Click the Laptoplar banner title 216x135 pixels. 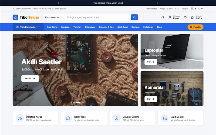(154, 50)
